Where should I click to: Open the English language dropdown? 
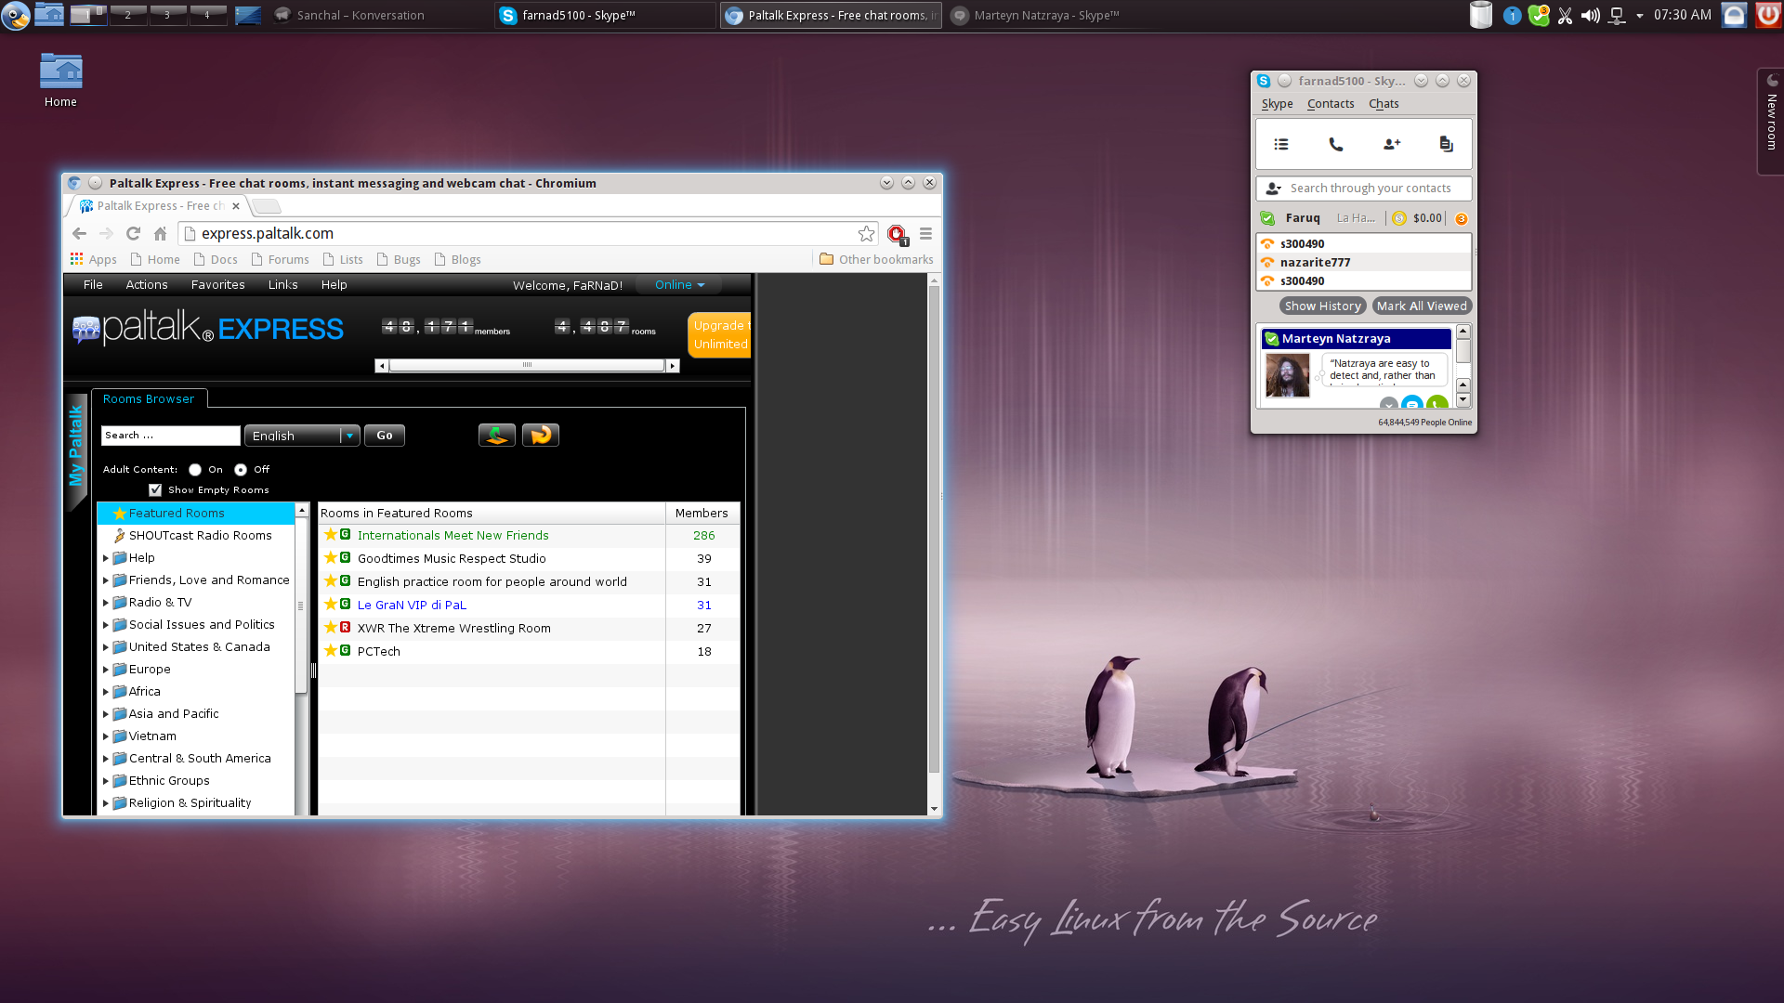click(x=302, y=436)
